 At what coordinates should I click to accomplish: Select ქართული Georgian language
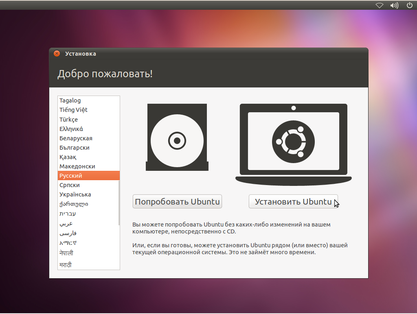[88, 204]
